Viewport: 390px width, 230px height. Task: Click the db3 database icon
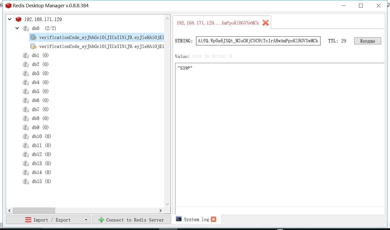click(x=26, y=73)
